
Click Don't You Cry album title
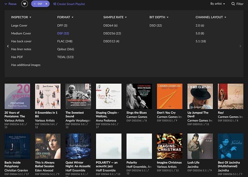point(166,113)
